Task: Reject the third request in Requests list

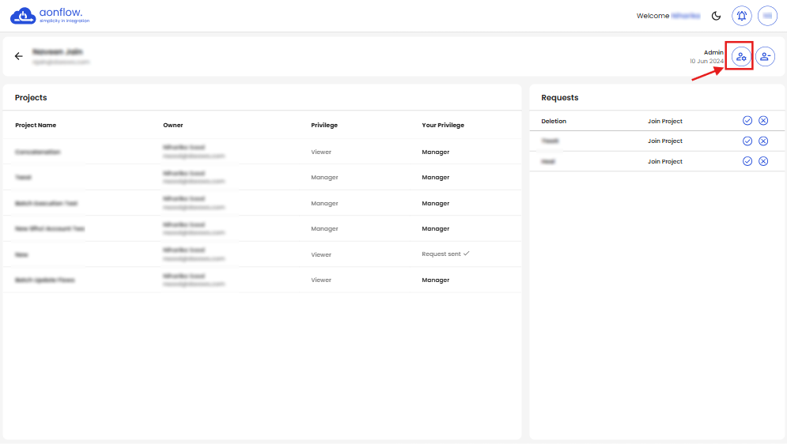Action: click(x=763, y=161)
